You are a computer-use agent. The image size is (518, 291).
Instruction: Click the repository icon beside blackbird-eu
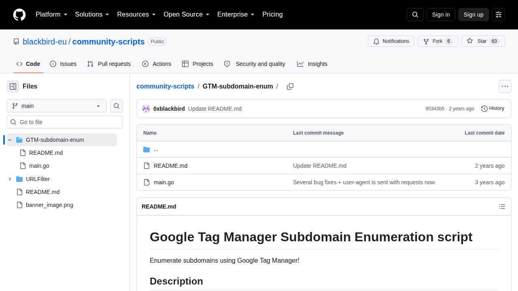(x=16, y=42)
